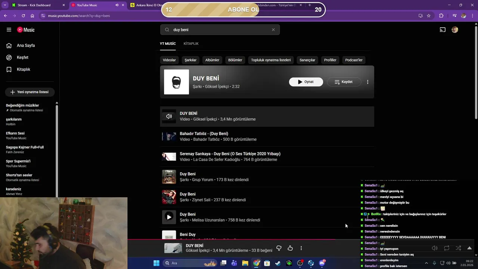
Task: Clear the search box with the X
Action: pos(273,30)
